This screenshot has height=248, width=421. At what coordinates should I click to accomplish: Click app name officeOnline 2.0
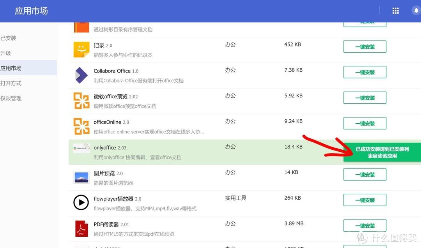click(x=111, y=122)
